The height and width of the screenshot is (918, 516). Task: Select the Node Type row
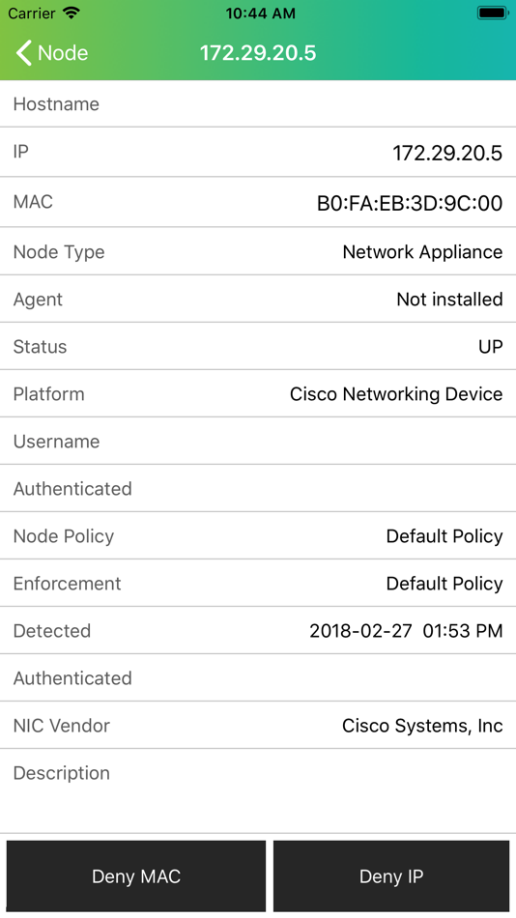click(258, 252)
